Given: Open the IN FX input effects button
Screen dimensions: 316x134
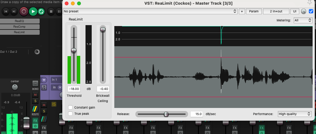Looking at the screenshot, I should tap(44, 87).
